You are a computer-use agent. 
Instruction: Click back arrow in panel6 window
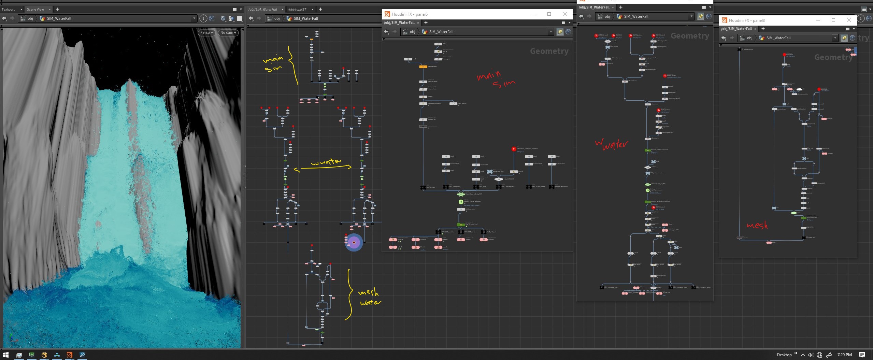coord(386,32)
